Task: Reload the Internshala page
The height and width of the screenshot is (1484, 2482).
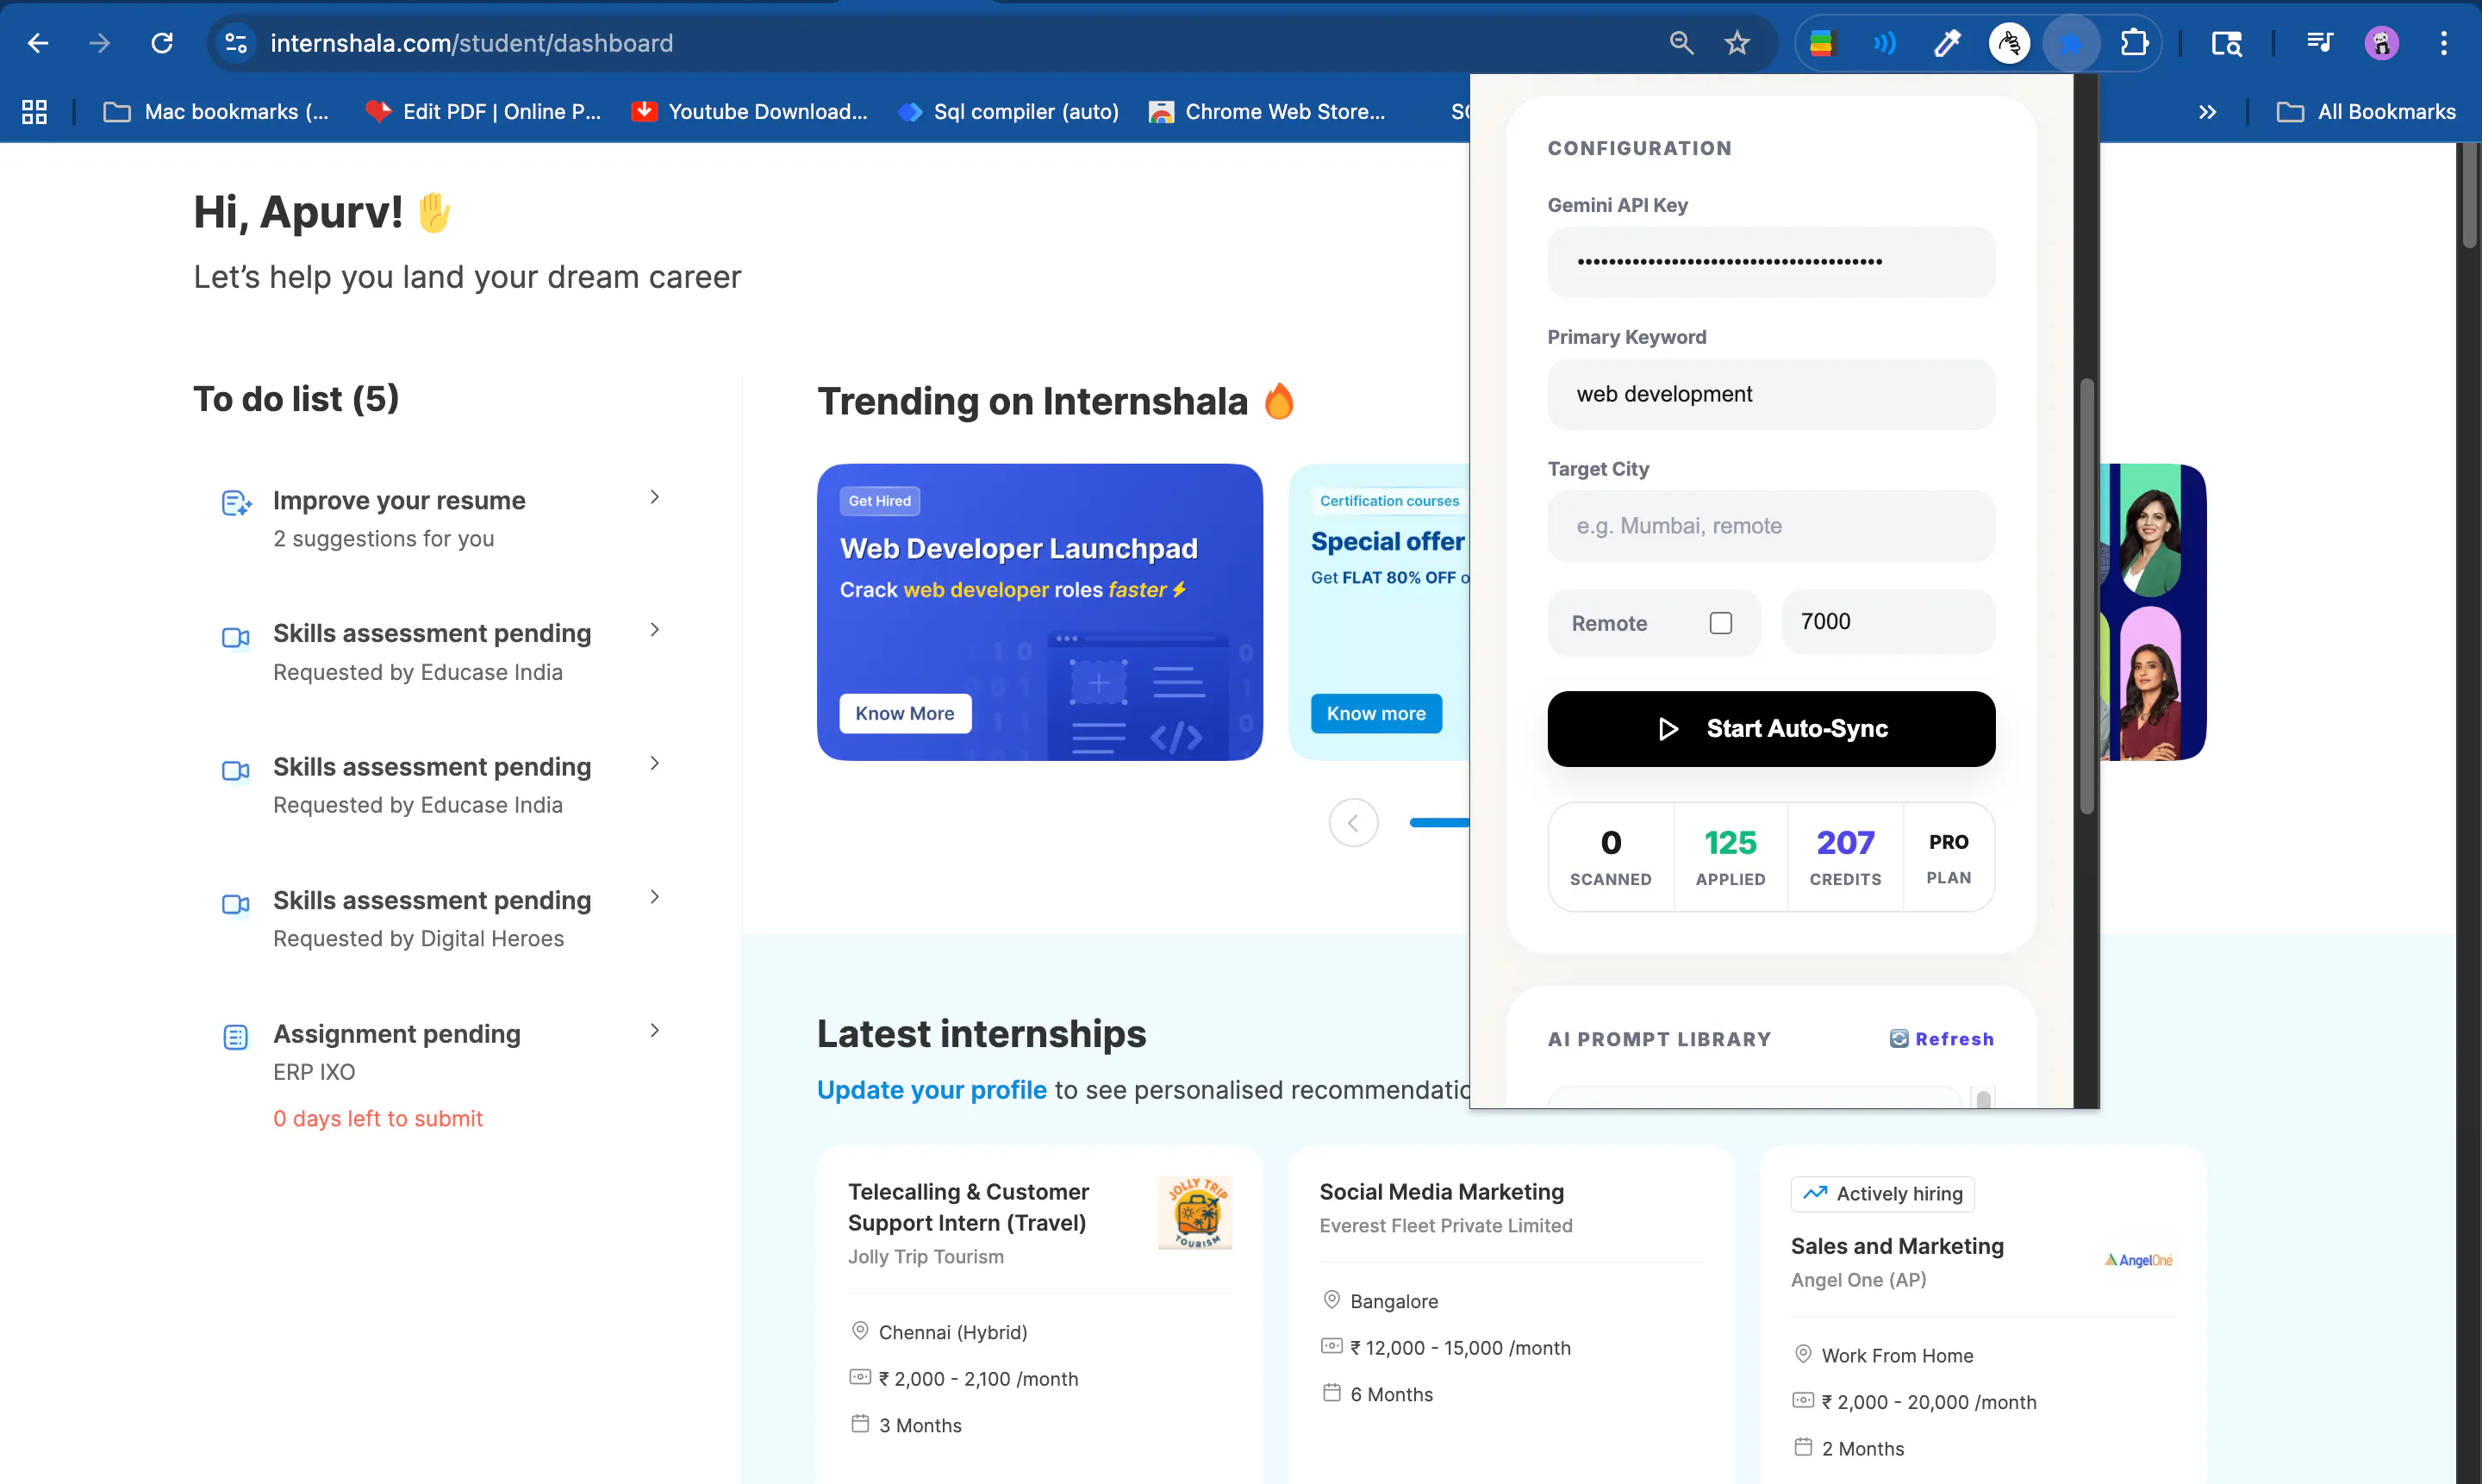Action: 162,43
